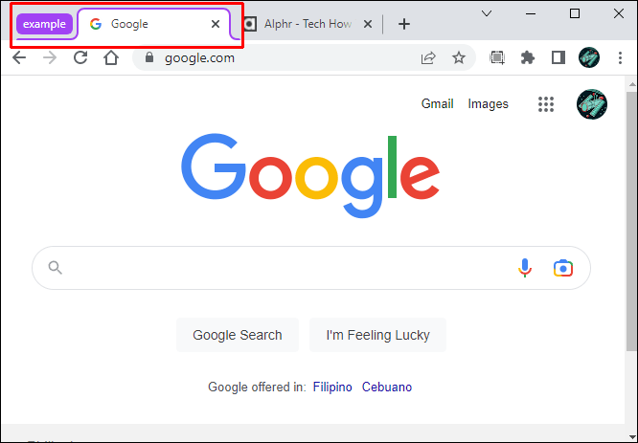638x443 pixels.
Task: Open the Google apps grid
Action: tap(546, 104)
